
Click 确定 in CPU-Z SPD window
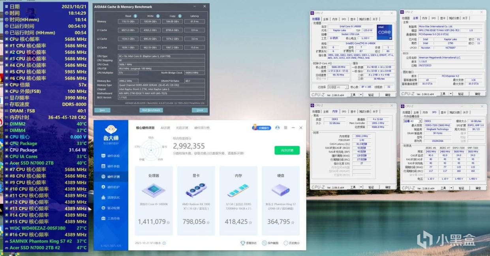[477, 188]
